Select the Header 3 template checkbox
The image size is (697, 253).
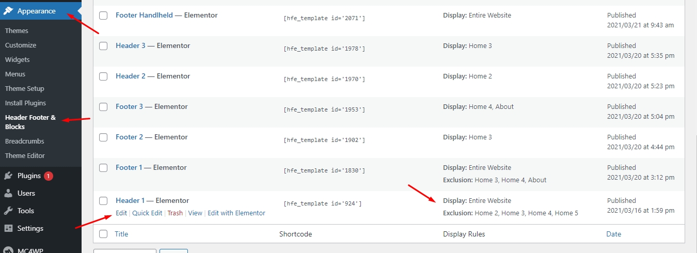[x=103, y=46]
